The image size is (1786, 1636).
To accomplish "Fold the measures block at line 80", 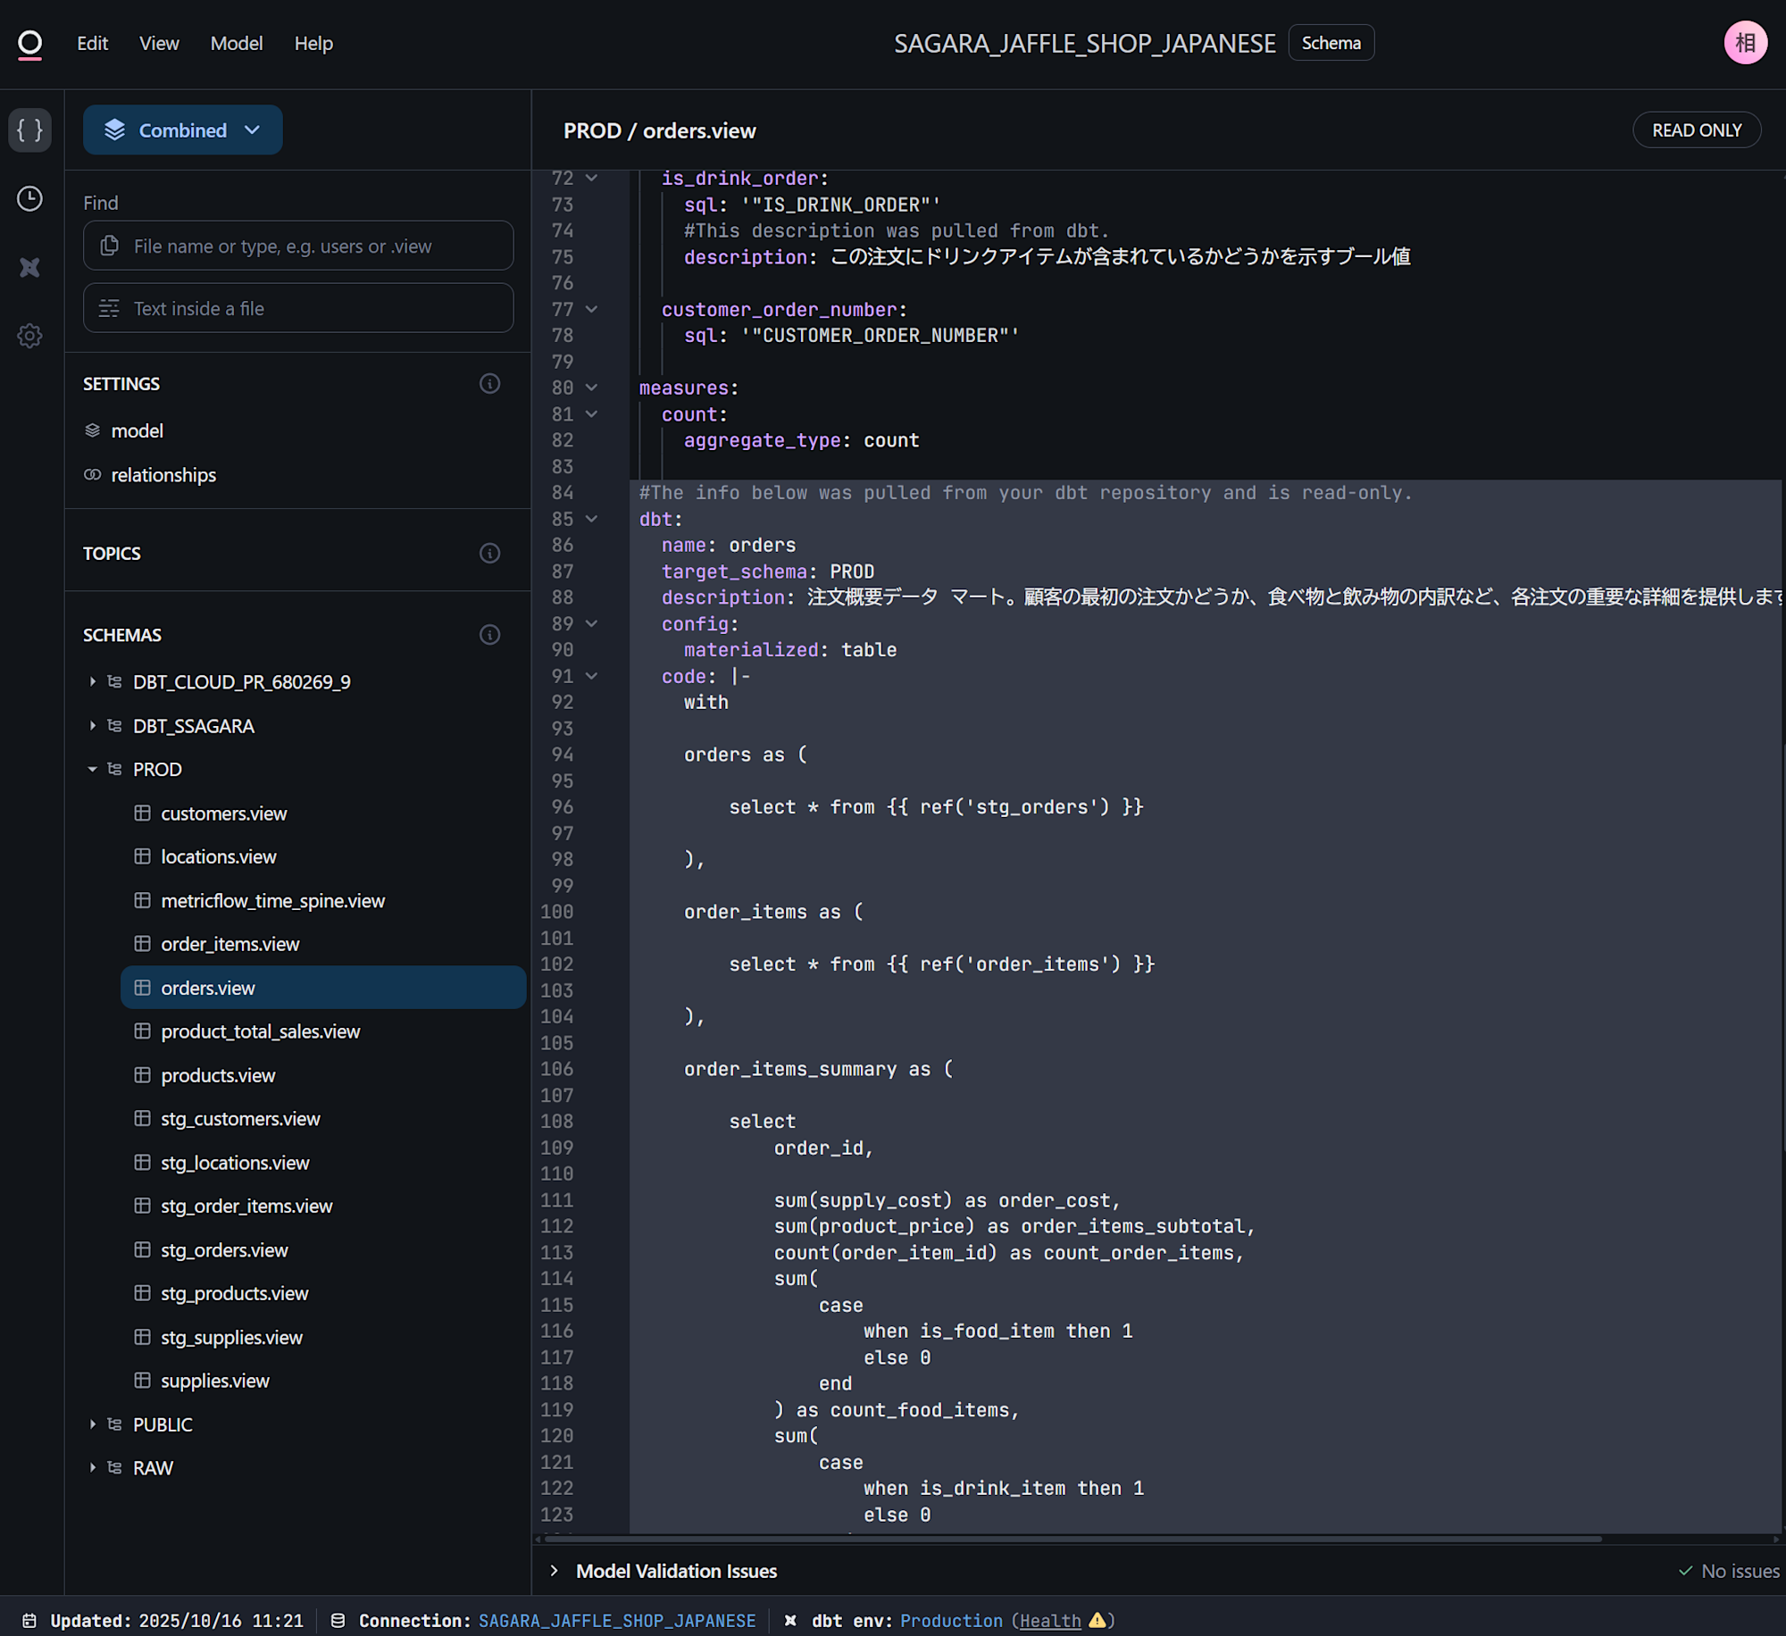I will click(x=591, y=388).
